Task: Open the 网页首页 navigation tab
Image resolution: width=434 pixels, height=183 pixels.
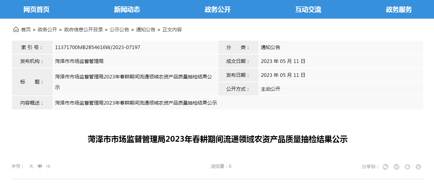Action: click(36, 9)
